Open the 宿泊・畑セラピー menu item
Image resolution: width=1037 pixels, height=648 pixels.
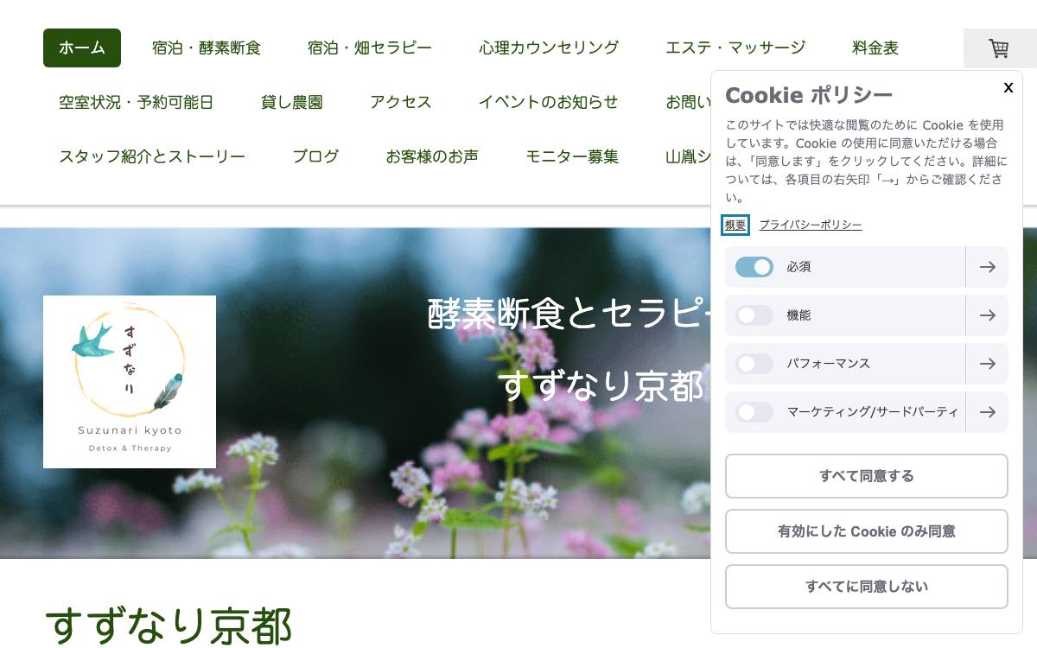point(370,48)
